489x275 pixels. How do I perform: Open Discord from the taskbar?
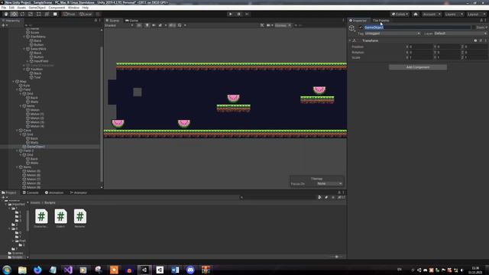click(x=190, y=270)
